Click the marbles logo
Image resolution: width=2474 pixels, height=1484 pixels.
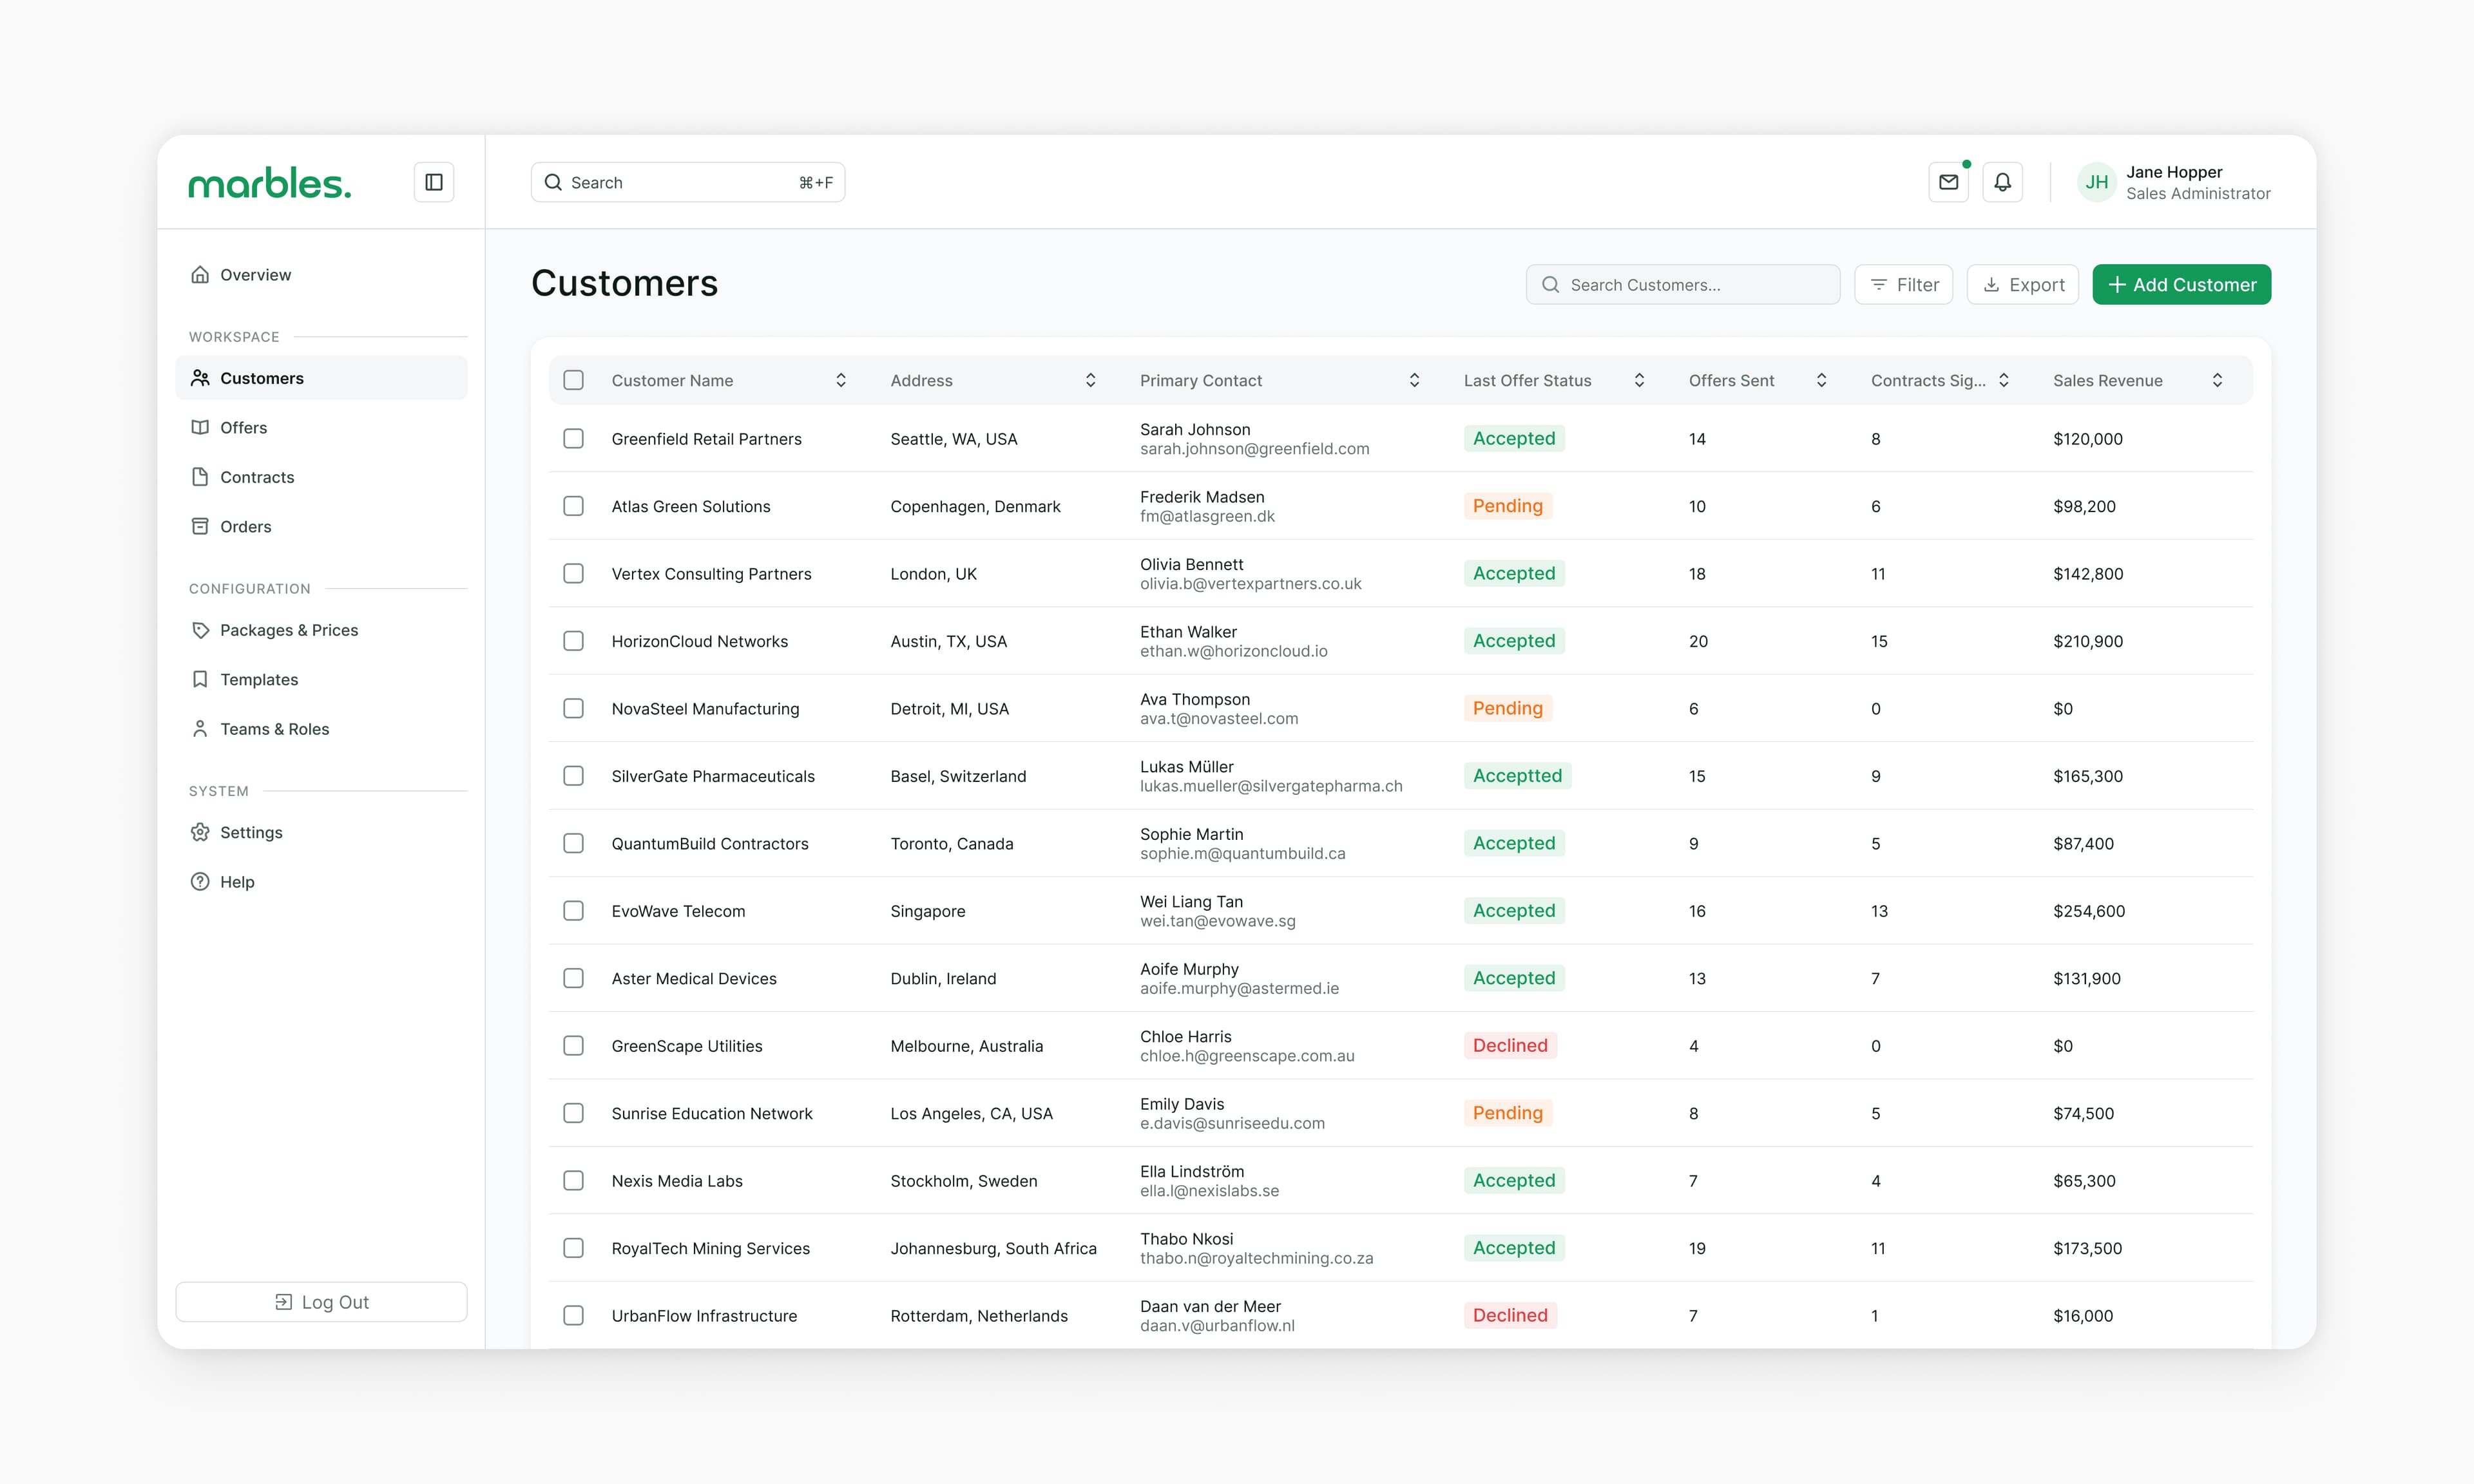[270, 183]
